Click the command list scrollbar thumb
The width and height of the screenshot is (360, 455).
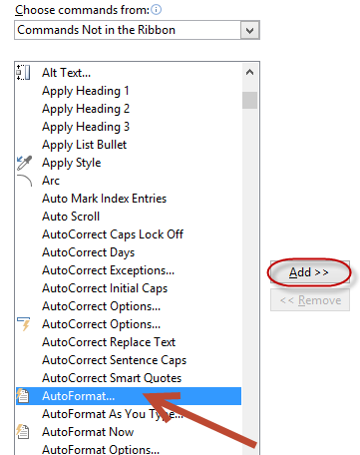[249, 101]
